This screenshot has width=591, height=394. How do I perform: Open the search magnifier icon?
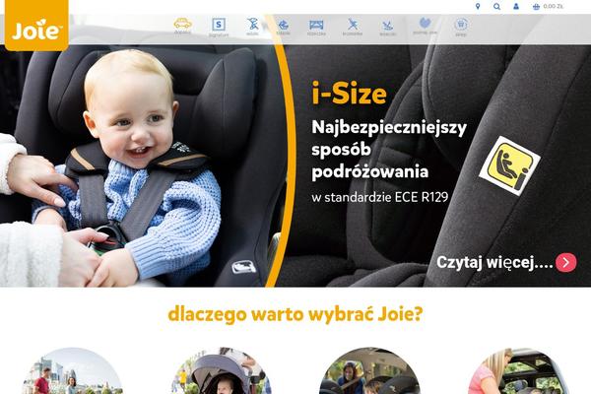pyautogui.click(x=496, y=7)
